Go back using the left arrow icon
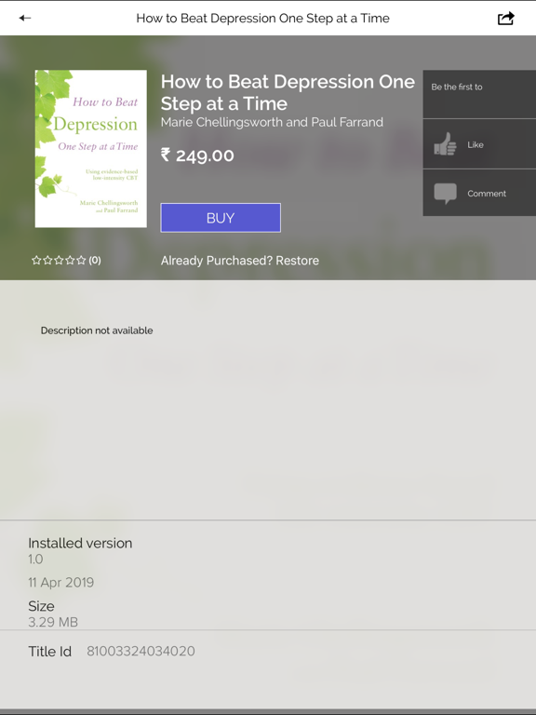 [x=24, y=18]
